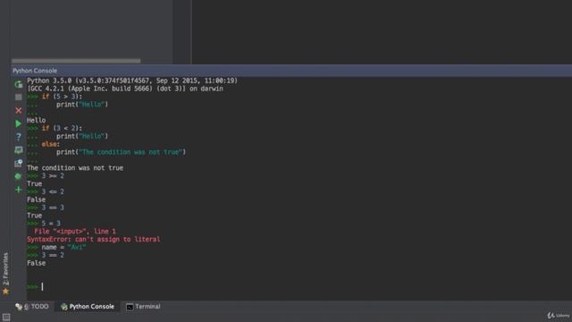The height and width of the screenshot is (322, 572).
Task: Stop the running console (gray square)
Action: [18, 97]
